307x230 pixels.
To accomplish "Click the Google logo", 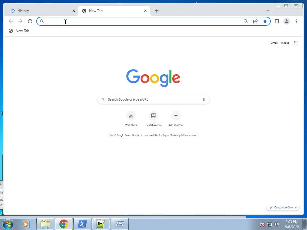I will (153, 78).
